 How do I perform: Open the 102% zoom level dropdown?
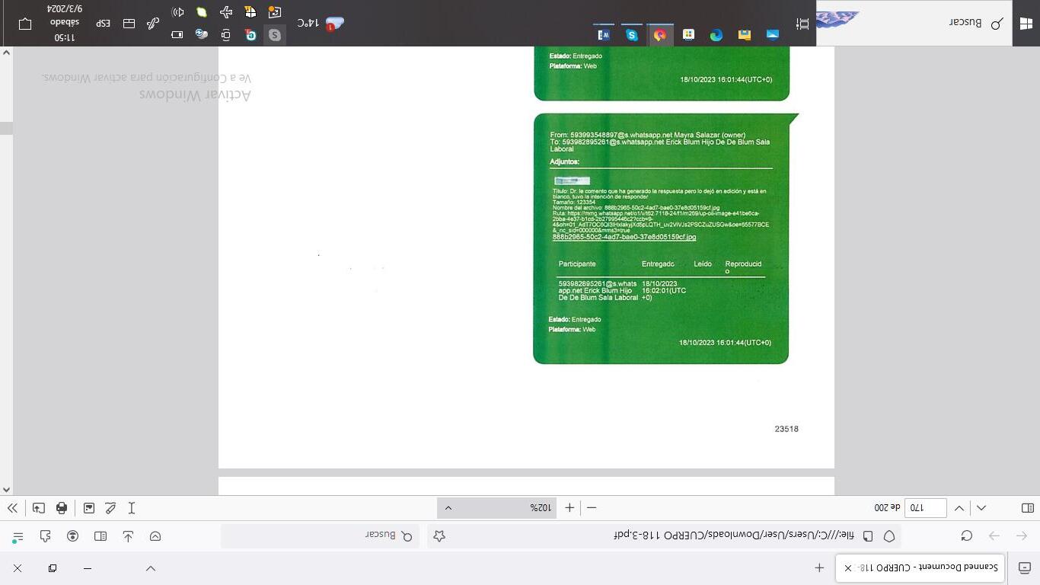pos(496,508)
